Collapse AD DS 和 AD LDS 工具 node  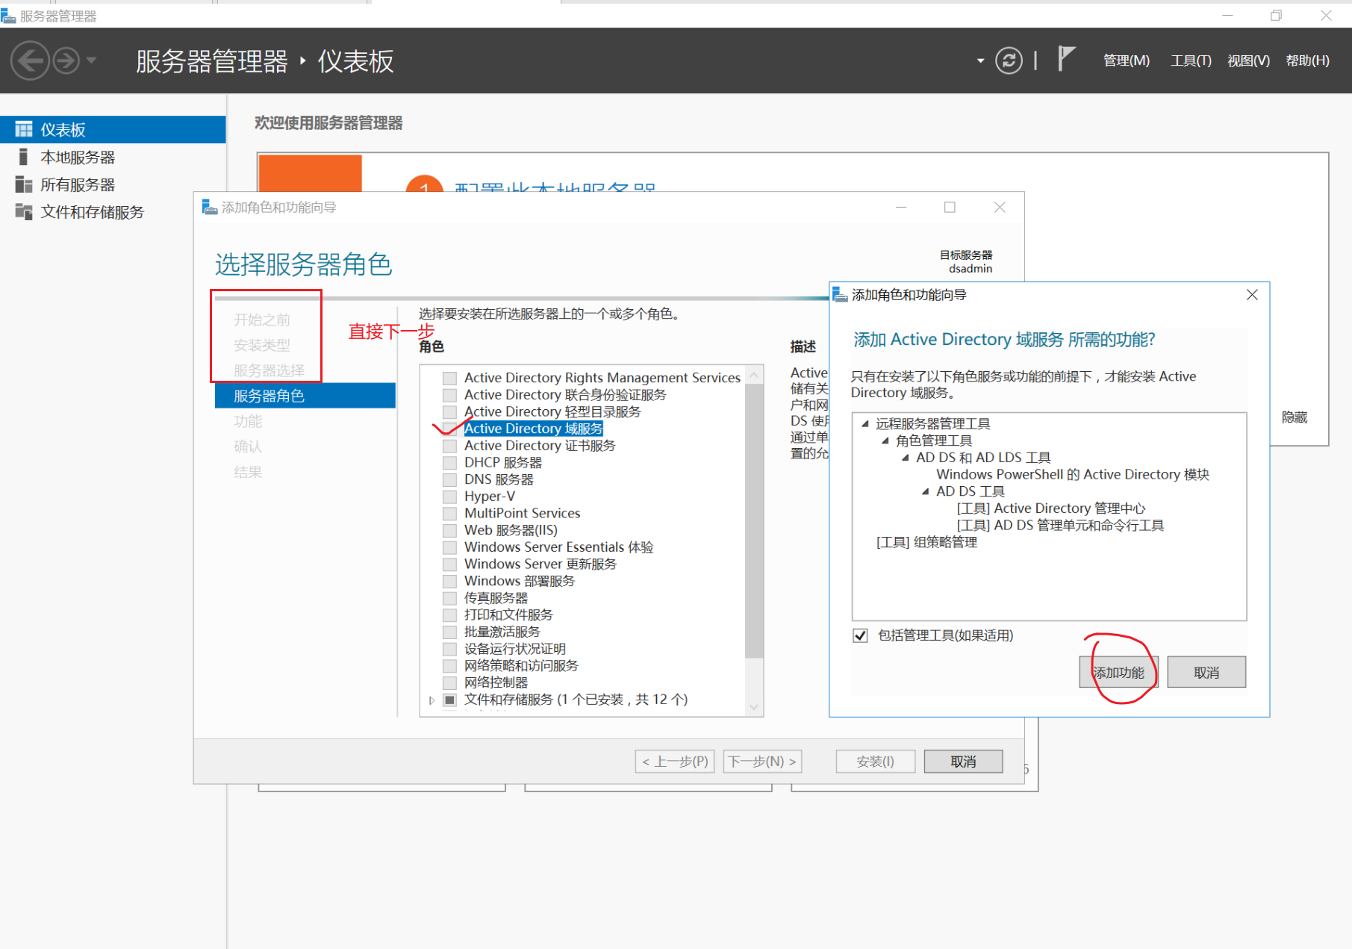[x=906, y=458]
